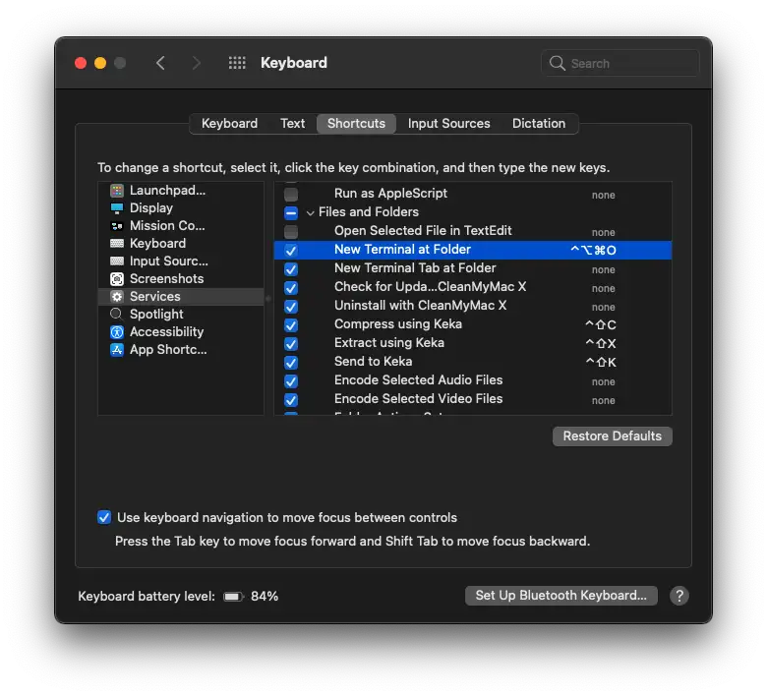767x696 pixels.
Task: Select Screenshots category label
Action: click(166, 278)
